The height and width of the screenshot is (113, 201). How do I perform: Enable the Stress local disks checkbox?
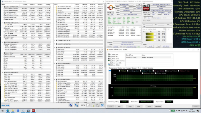(111, 63)
